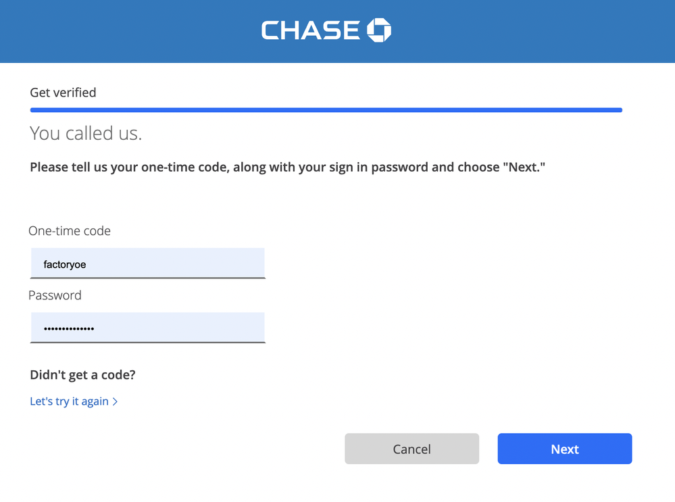Open the Let's try it again link

[69, 401]
